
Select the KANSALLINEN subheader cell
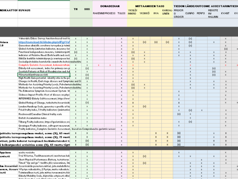167,12
